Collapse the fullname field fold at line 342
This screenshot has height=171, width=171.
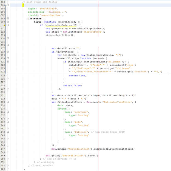tap(8, 132)
